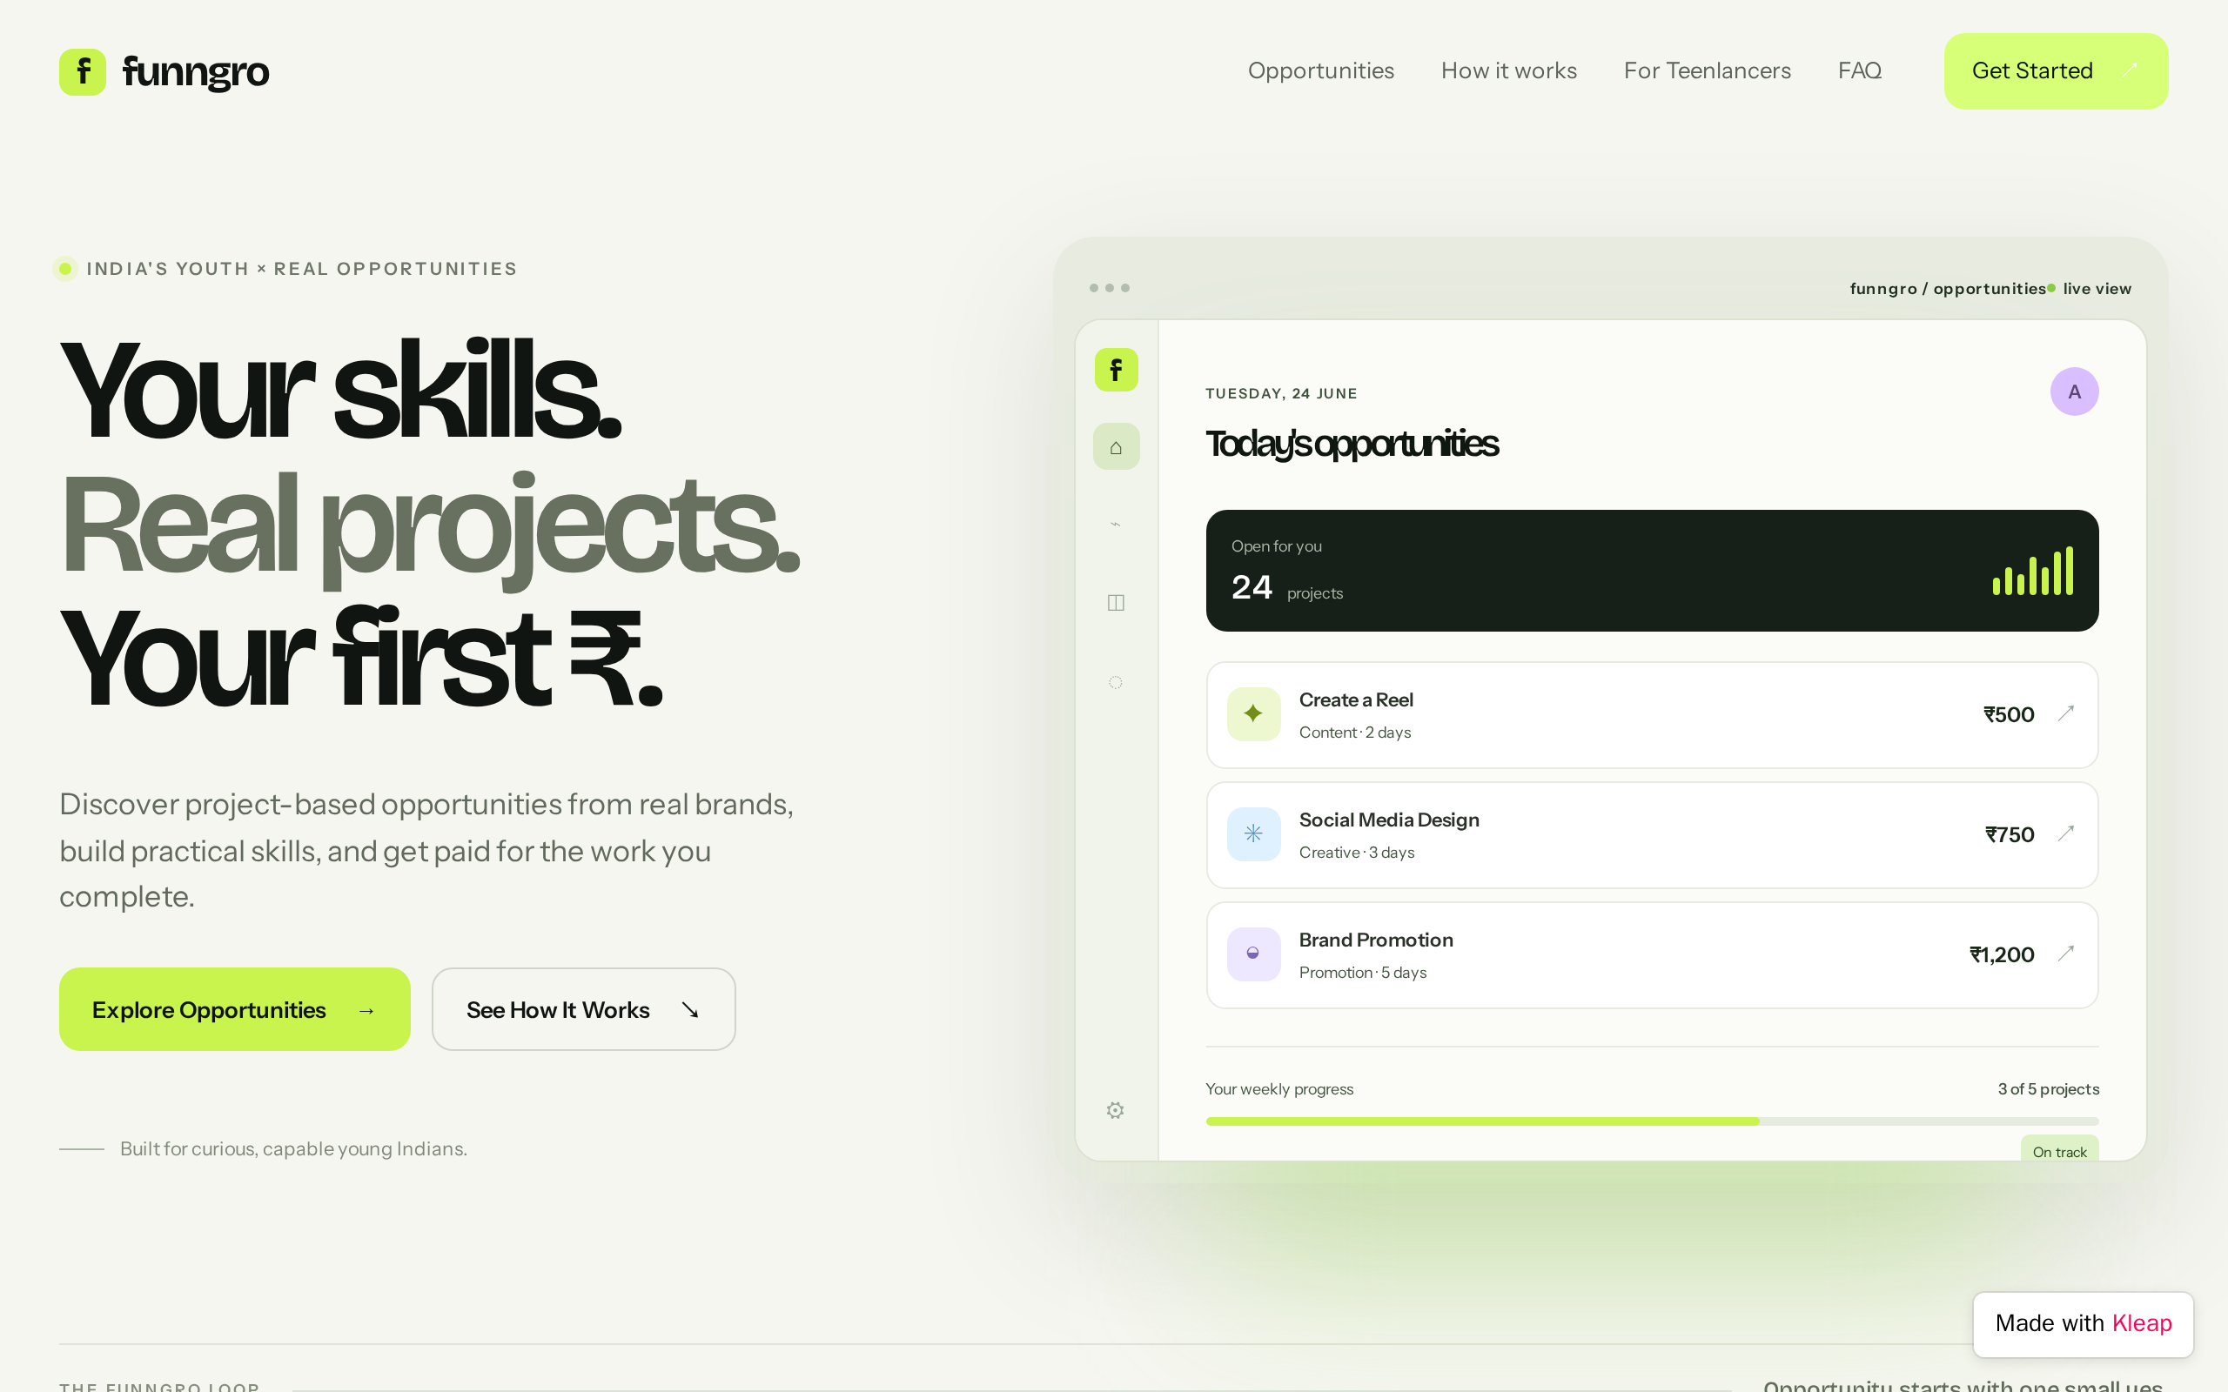Open Social Media Design via its arrow icon
The width and height of the screenshot is (2228, 1392).
pyautogui.click(x=2066, y=834)
